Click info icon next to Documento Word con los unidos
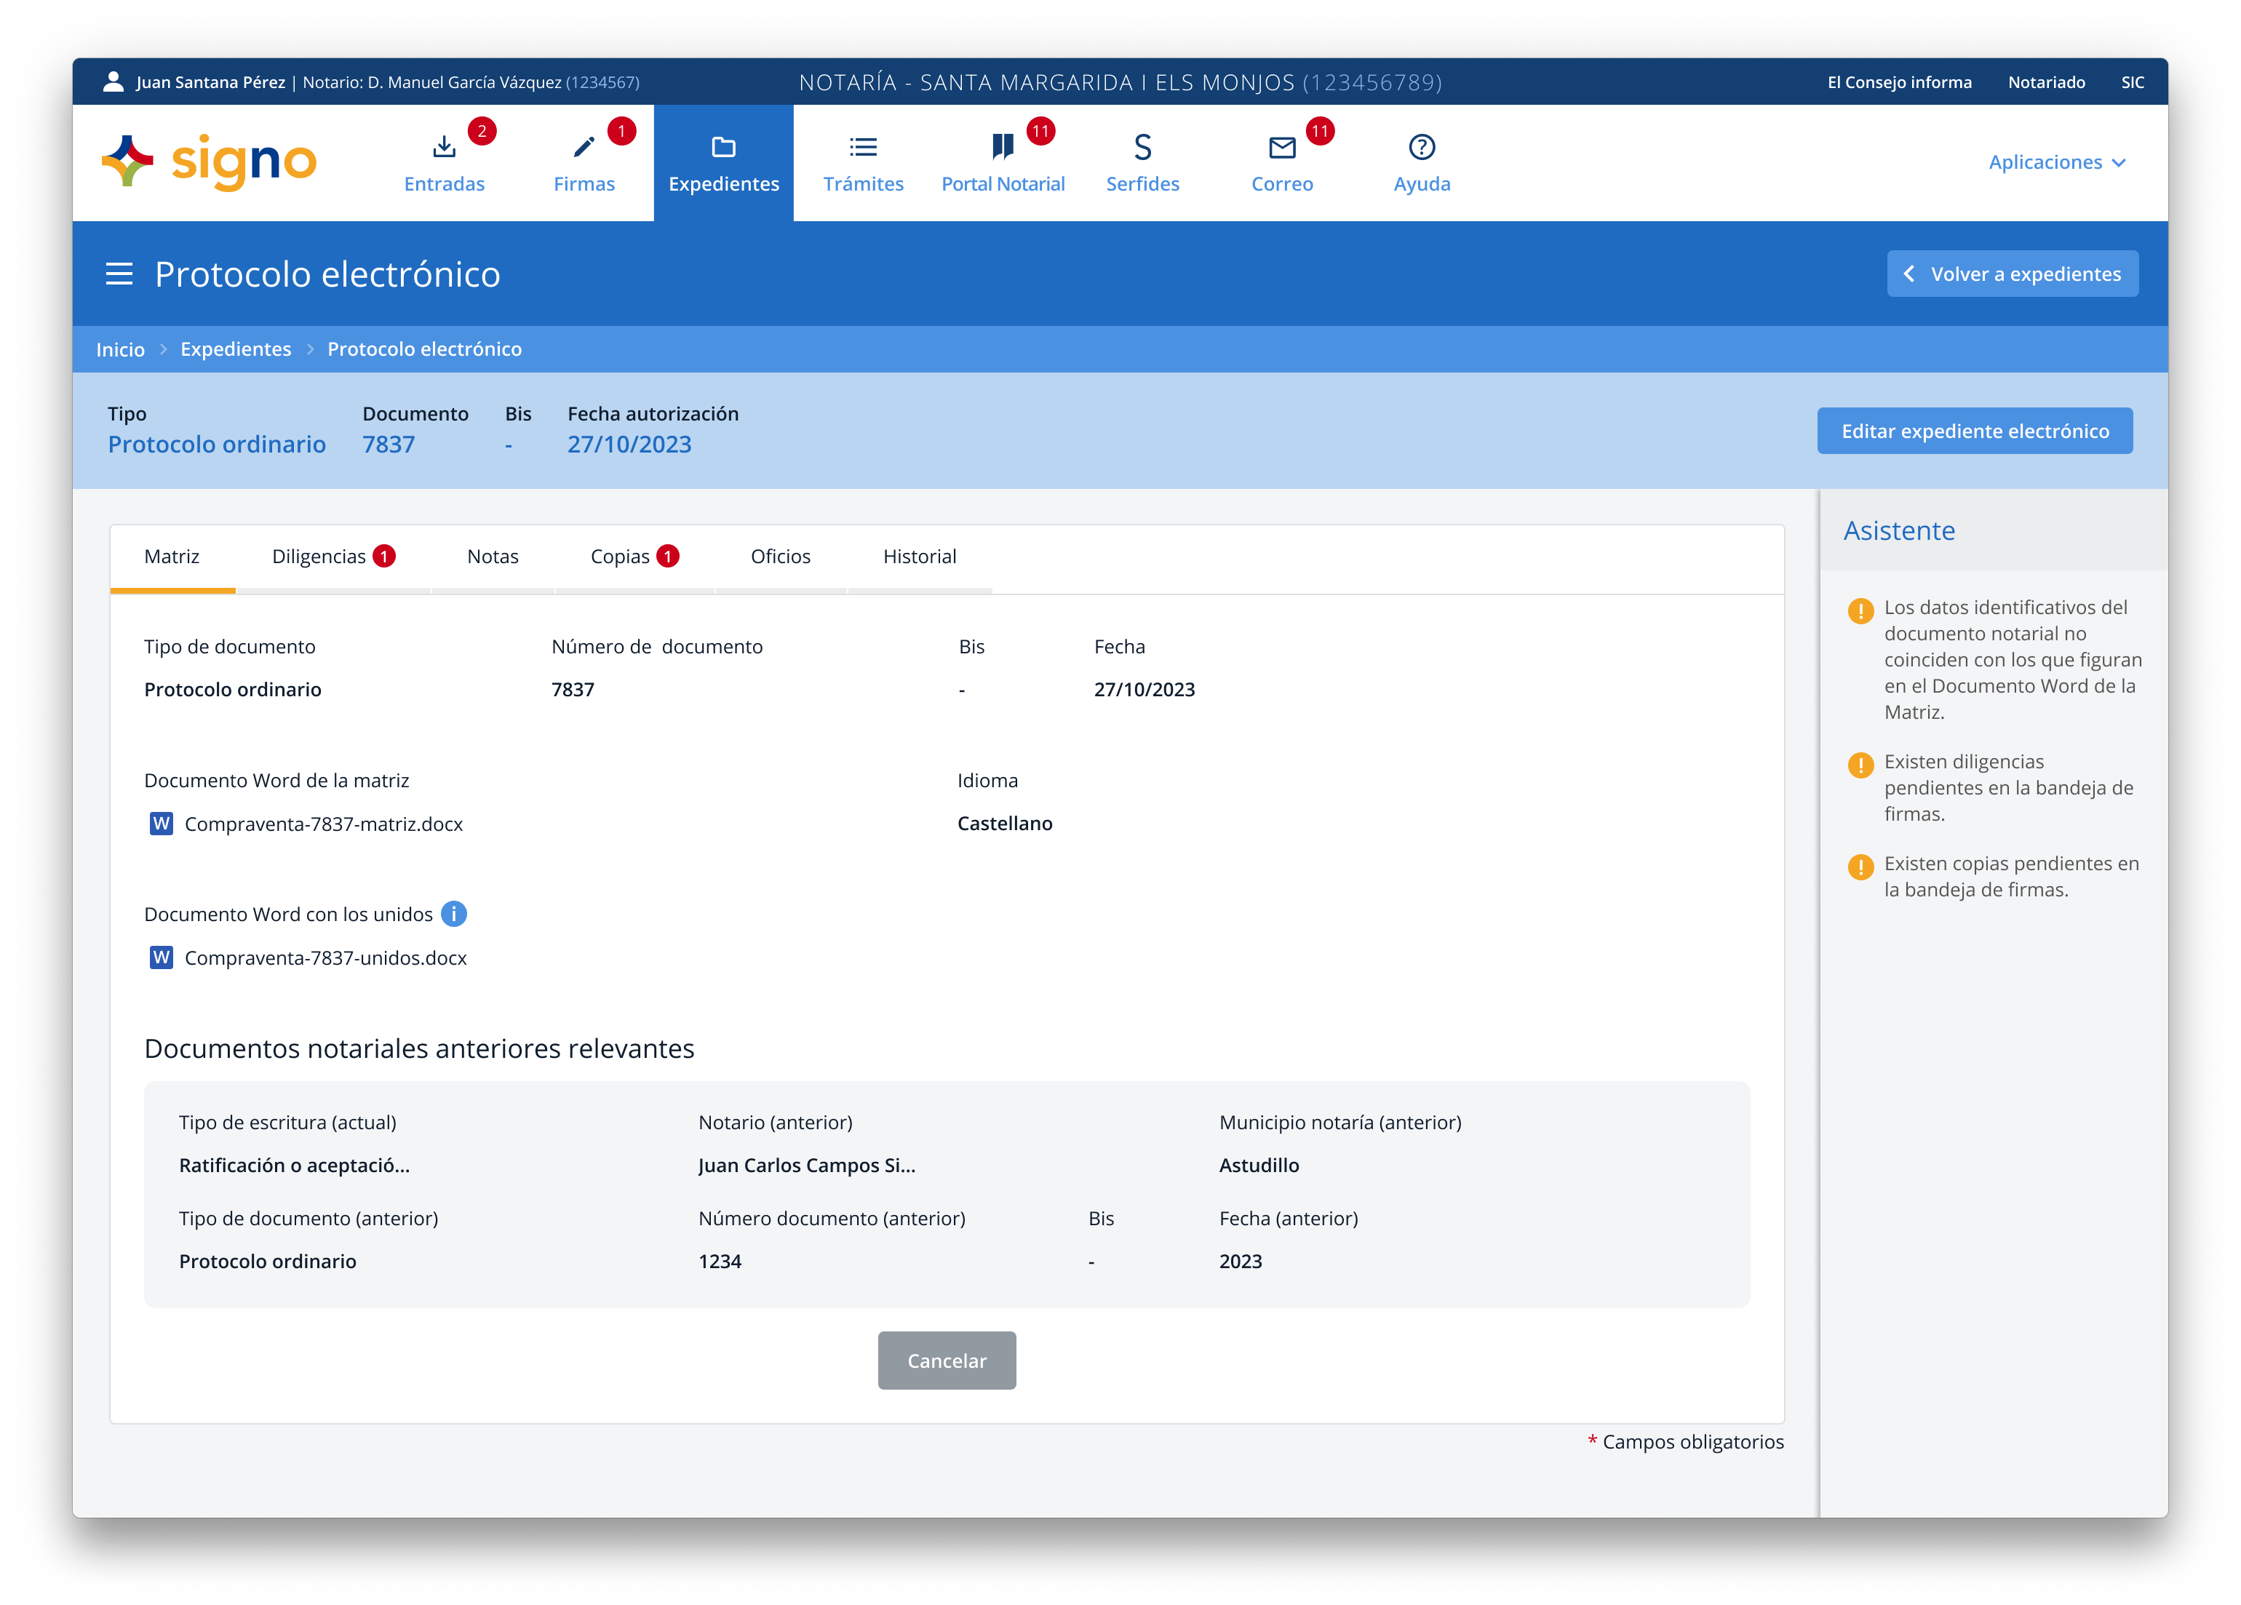Viewport: 2241px width, 1605px height. (x=453, y=914)
